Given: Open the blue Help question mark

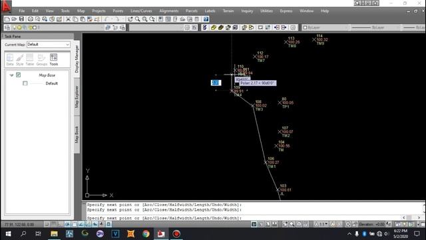Looking at the screenshot, I should (x=206, y=19).
